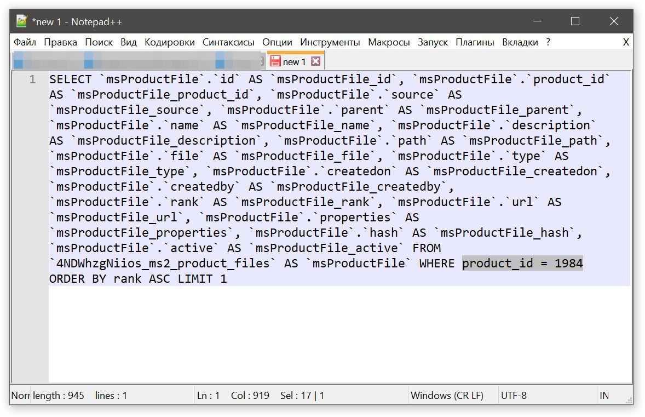This screenshot has width=645, height=417.
Task: Close the new 1 tab with red X
Action: coord(315,61)
